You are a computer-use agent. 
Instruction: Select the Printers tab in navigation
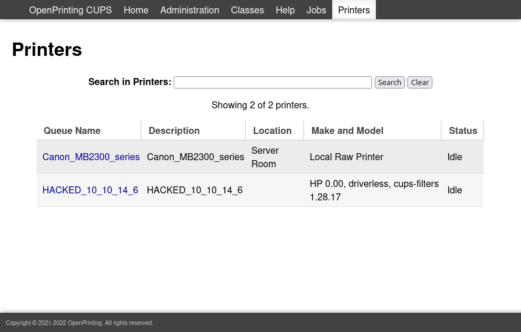click(x=354, y=10)
